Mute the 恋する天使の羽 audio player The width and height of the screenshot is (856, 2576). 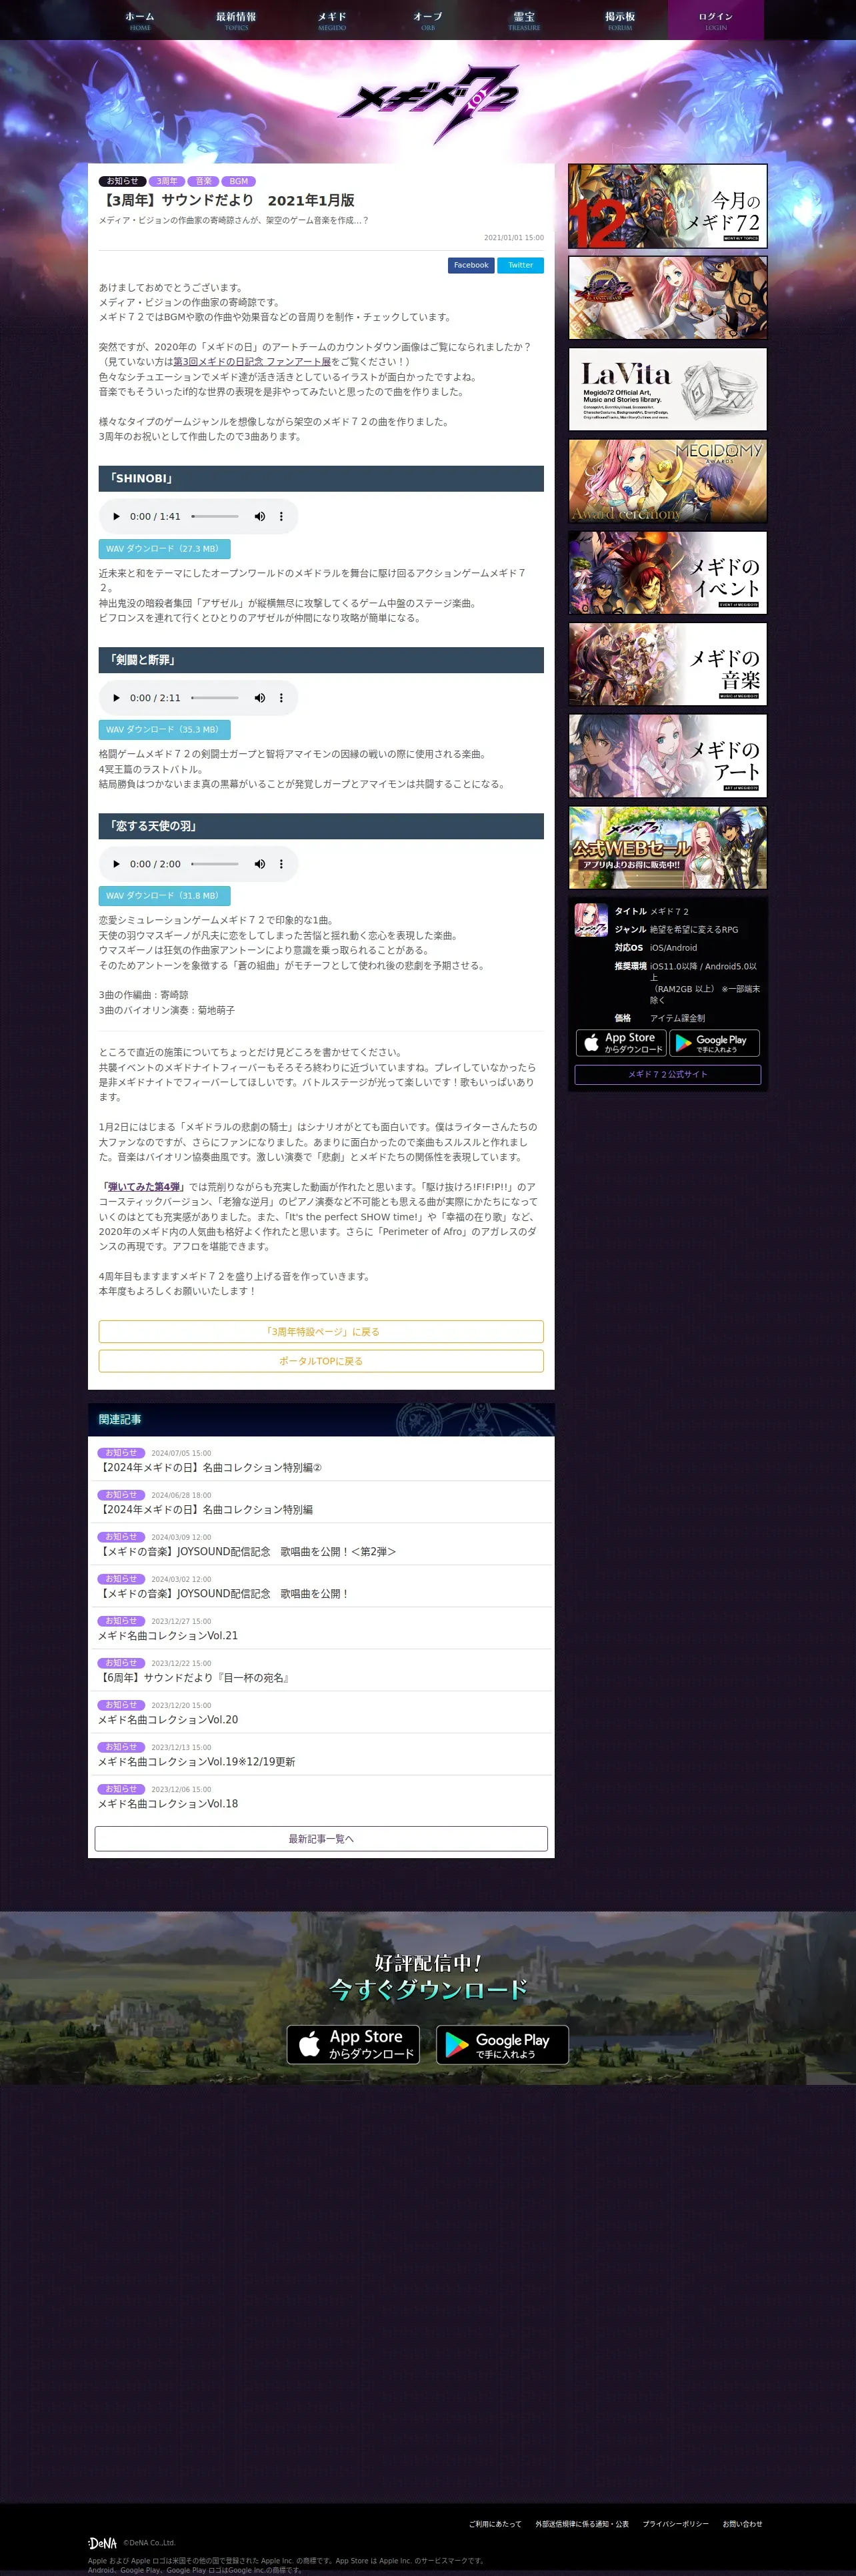tap(260, 864)
